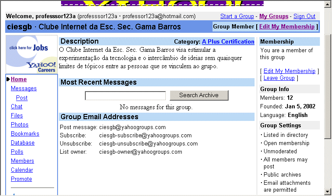Click Edit My Membership in blue header
The height and width of the screenshot is (196, 332).
tap(287, 27)
